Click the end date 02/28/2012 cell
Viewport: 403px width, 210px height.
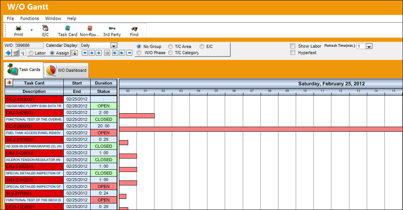point(77,106)
